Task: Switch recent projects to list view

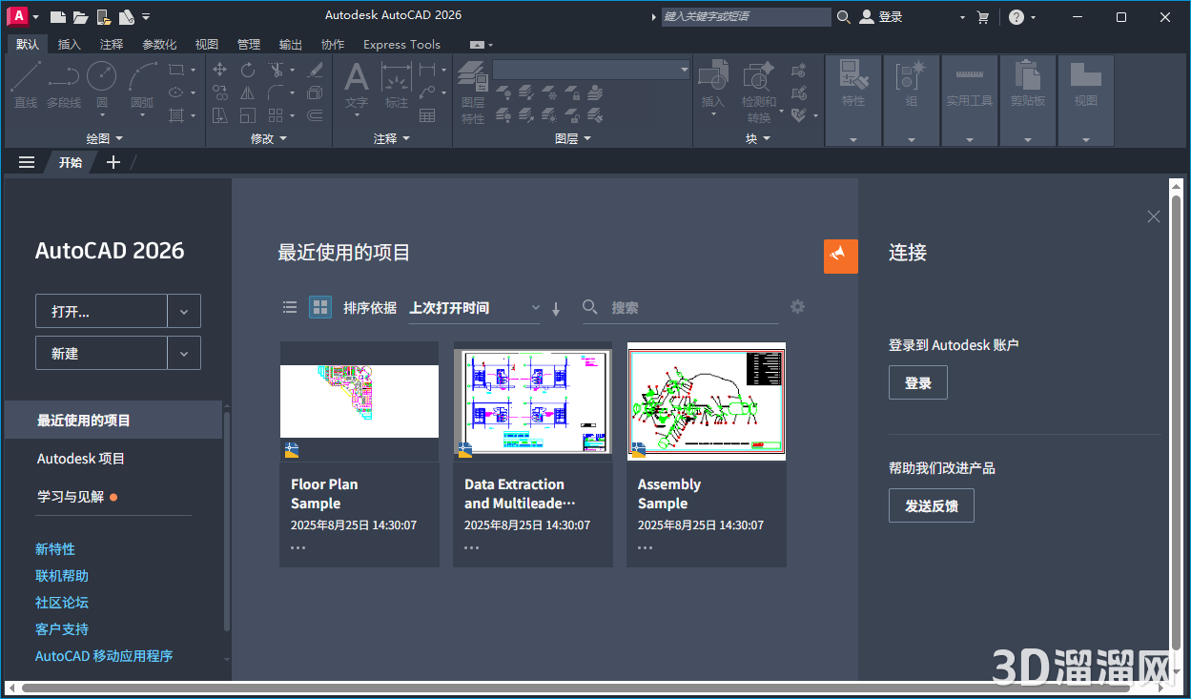Action: (x=290, y=307)
